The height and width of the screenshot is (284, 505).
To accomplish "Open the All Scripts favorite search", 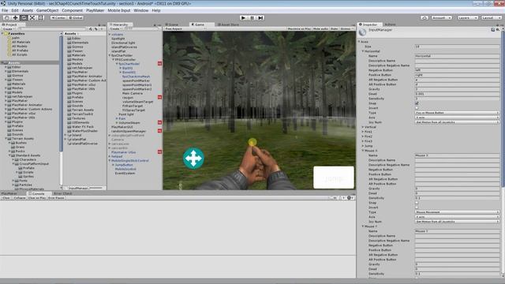I will pos(20,54).
